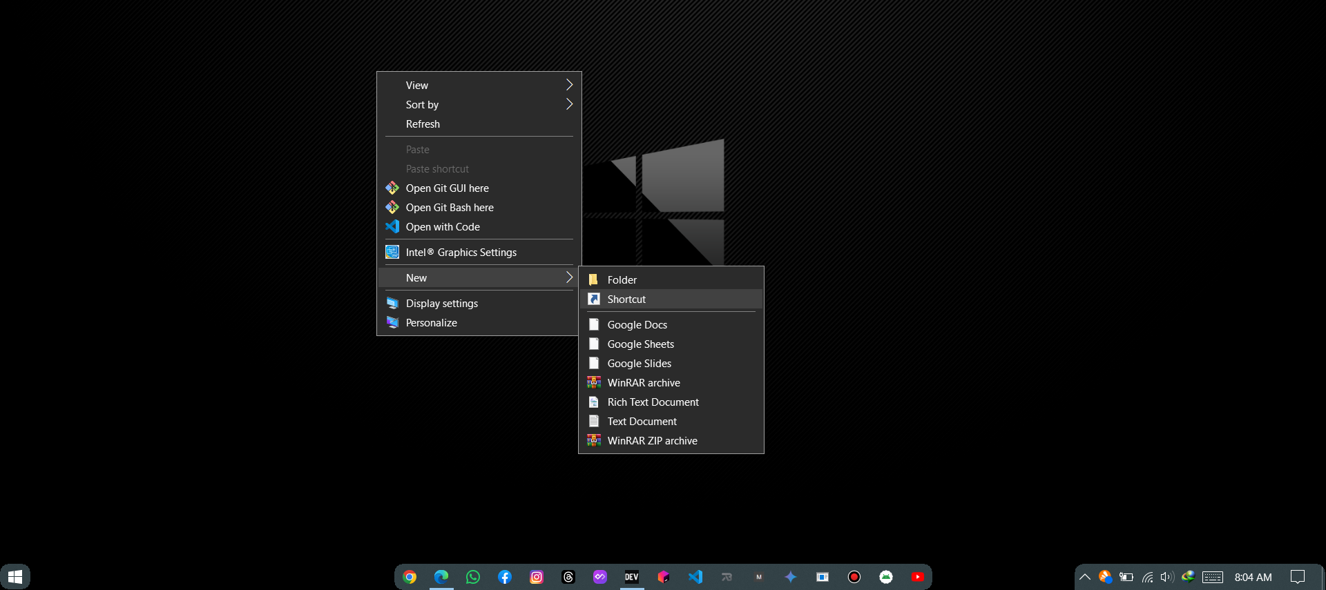Open Google Chrome from the taskbar
The width and height of the screenshot is (1326, 590).
[410, 577]
